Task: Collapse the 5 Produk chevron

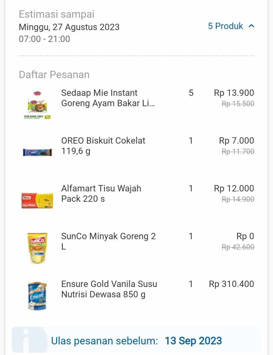Action: click(x=252, y=26)
